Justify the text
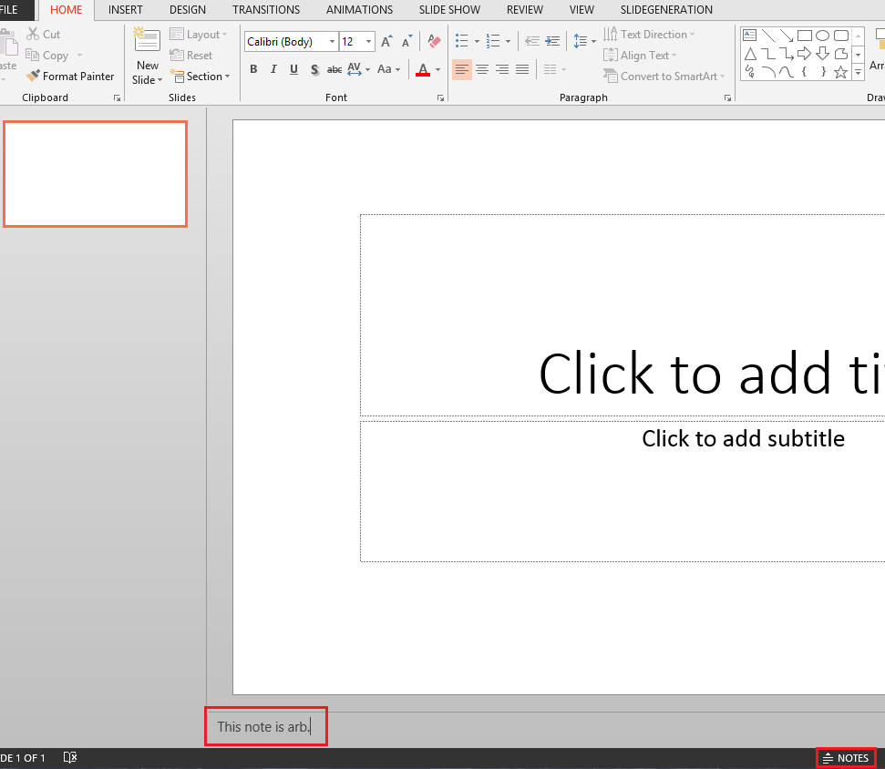The width and height of the screenshot is (885, 769). (522, 69)
